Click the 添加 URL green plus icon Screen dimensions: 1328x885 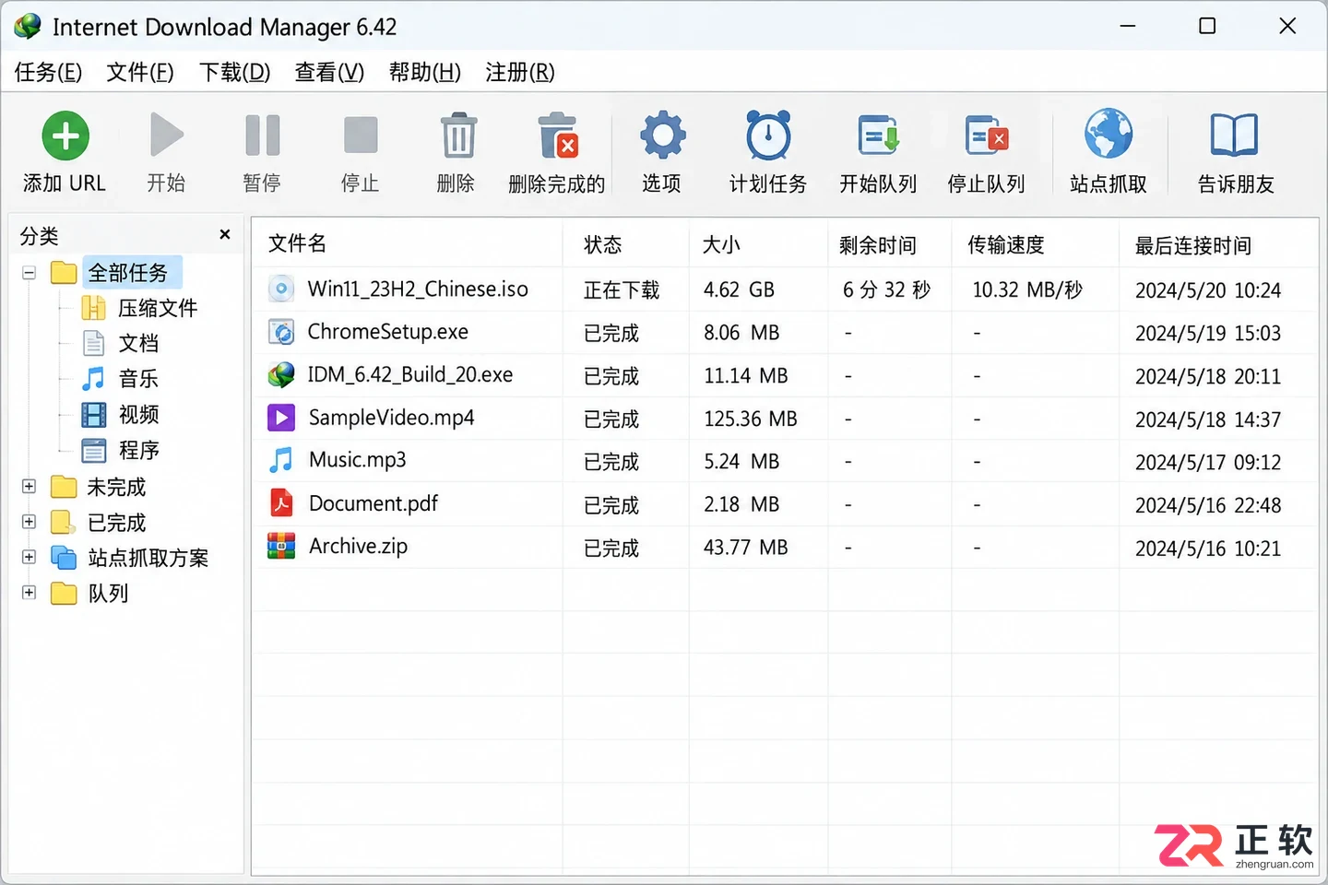[x=65, y=136]
